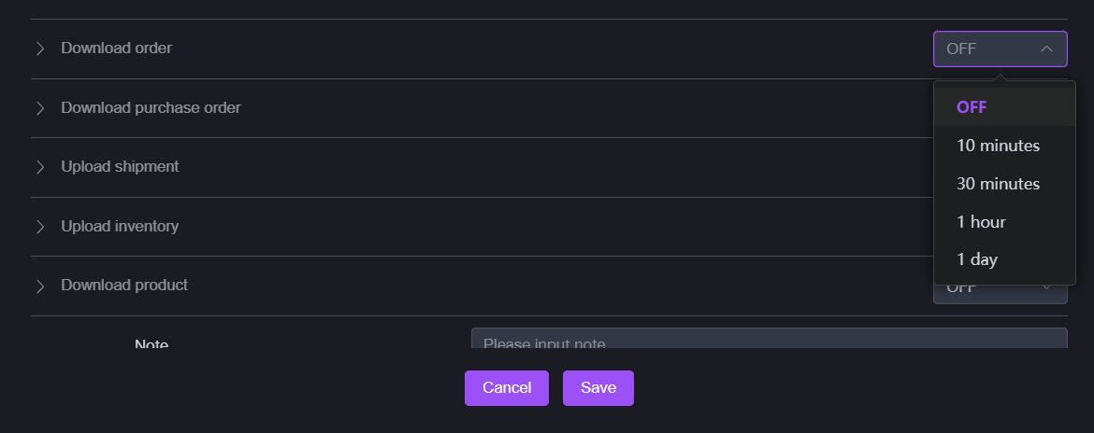Click the Upload inventory row label
The width and height of the screenshot is (1094, 433).
120,226
